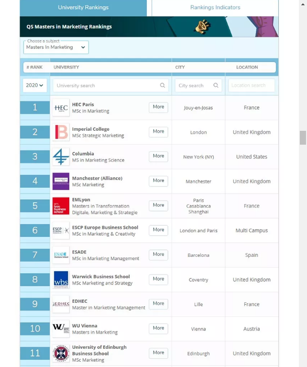
Task: Click the University search magnifier icon
Action: tap(163, 85)
